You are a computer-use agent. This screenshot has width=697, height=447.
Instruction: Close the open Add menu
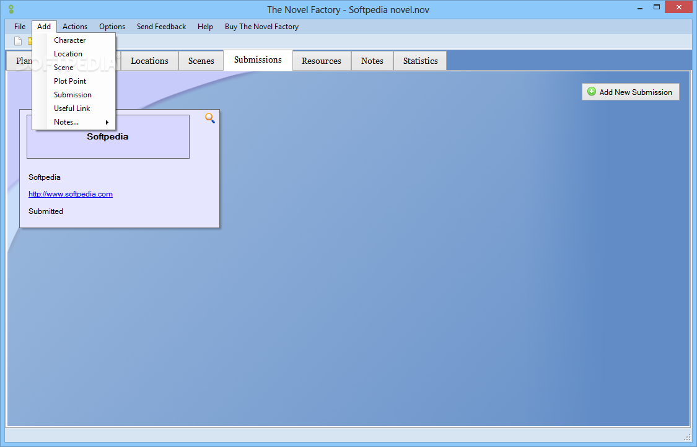click(x=44, y=27)
